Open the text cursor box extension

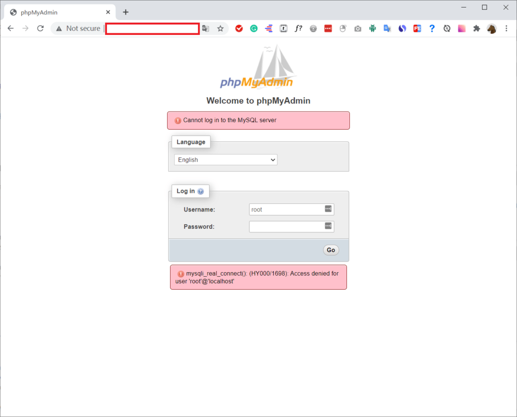284,29
